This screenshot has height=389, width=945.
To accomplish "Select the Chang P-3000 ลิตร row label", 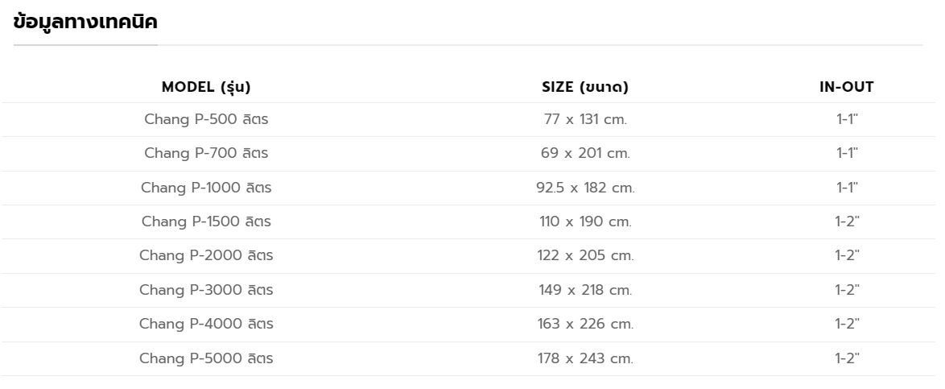I will click(x=206, y=290).
